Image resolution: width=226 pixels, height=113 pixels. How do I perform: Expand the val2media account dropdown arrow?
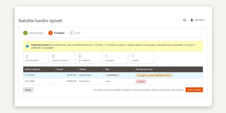(x=205, y=20)
